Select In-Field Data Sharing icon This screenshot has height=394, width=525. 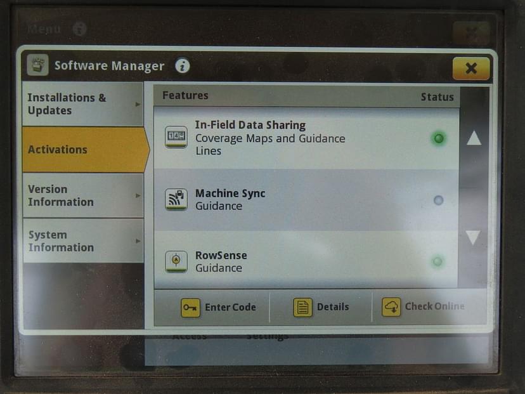[x=176, y=136]
